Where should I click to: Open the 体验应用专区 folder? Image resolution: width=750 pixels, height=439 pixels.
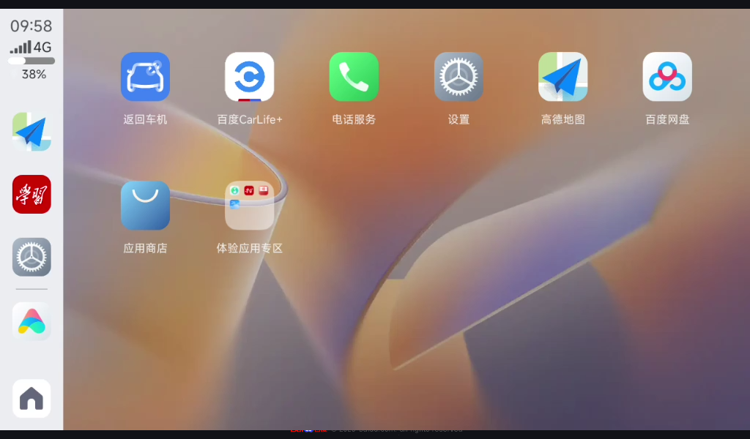[250, 206]
